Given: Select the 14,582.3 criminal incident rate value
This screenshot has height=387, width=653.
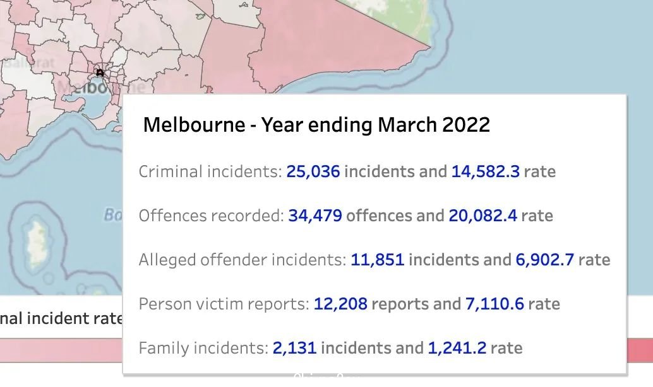Looking at the screenshot, I should pyautogui.click(x=486, y=171).
